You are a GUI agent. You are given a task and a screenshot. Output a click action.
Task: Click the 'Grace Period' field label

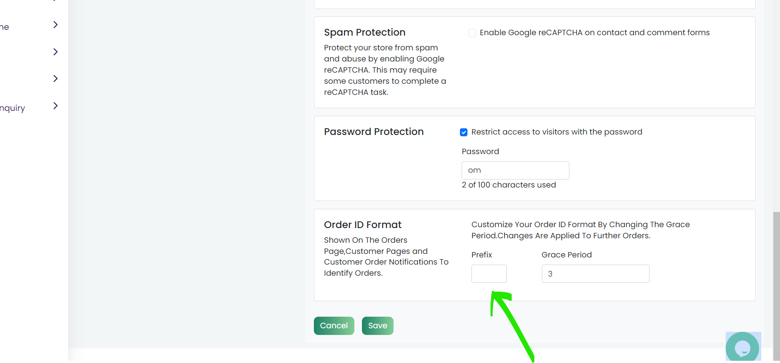[x=567, y=255]
